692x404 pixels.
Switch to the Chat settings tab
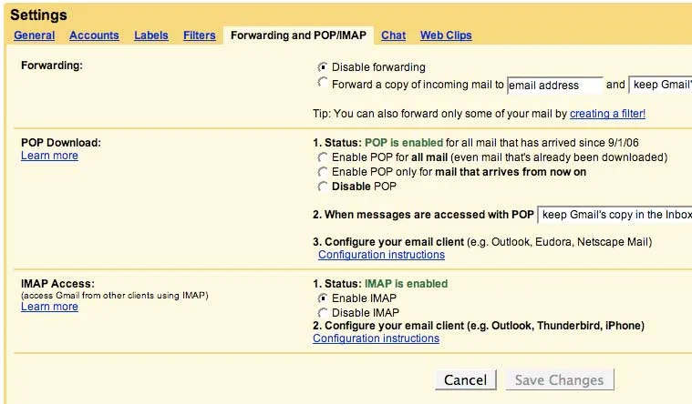coord(393,35)
